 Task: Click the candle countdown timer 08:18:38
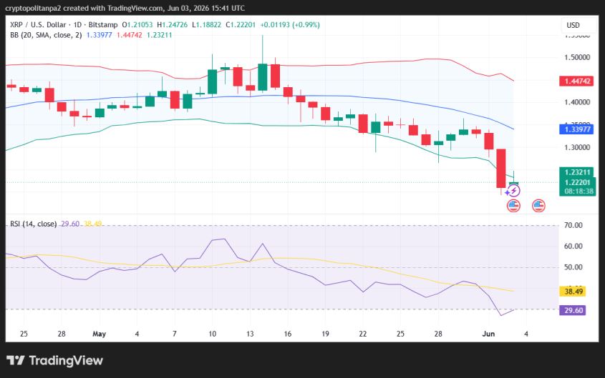[578, 192]
